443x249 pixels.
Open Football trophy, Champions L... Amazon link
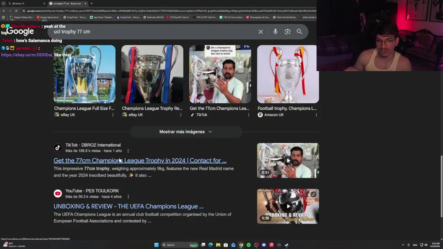tap(287, 108)
